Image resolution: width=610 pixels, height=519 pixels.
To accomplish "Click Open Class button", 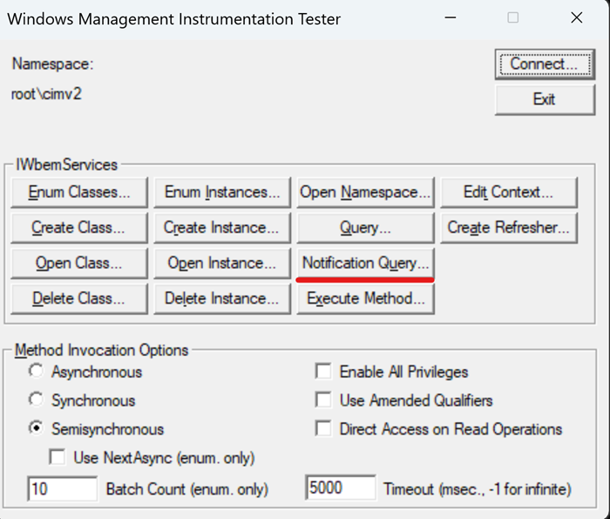I will click(x=79, y=263).
